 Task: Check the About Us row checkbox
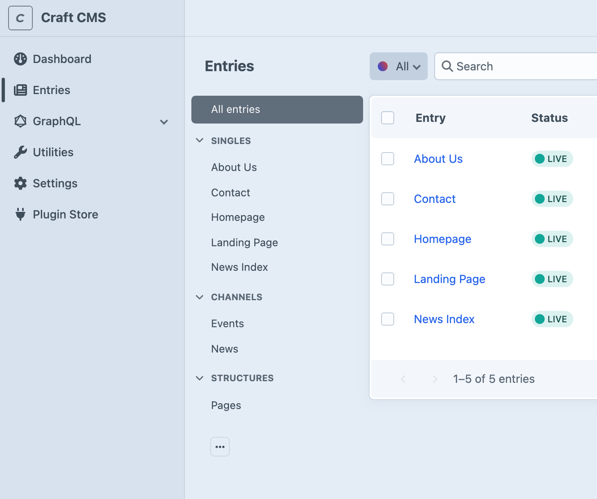tap(388, 159)
